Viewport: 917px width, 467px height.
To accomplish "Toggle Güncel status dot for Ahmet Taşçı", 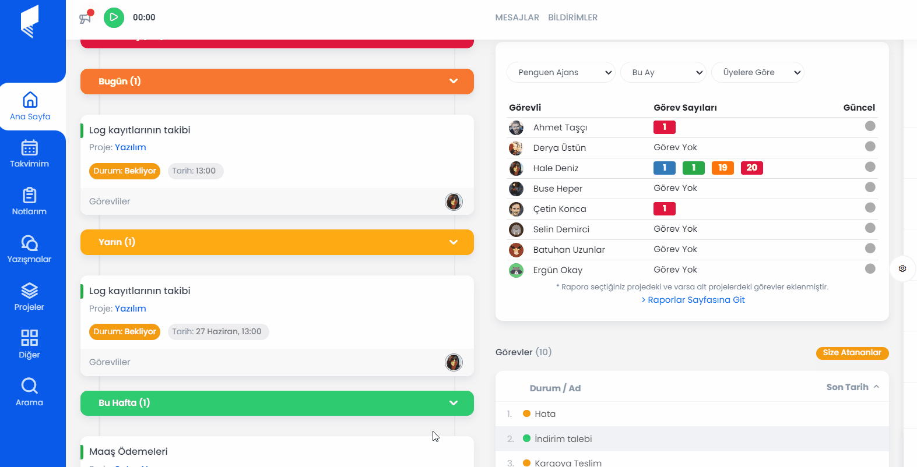I will (x=870, y=126).
